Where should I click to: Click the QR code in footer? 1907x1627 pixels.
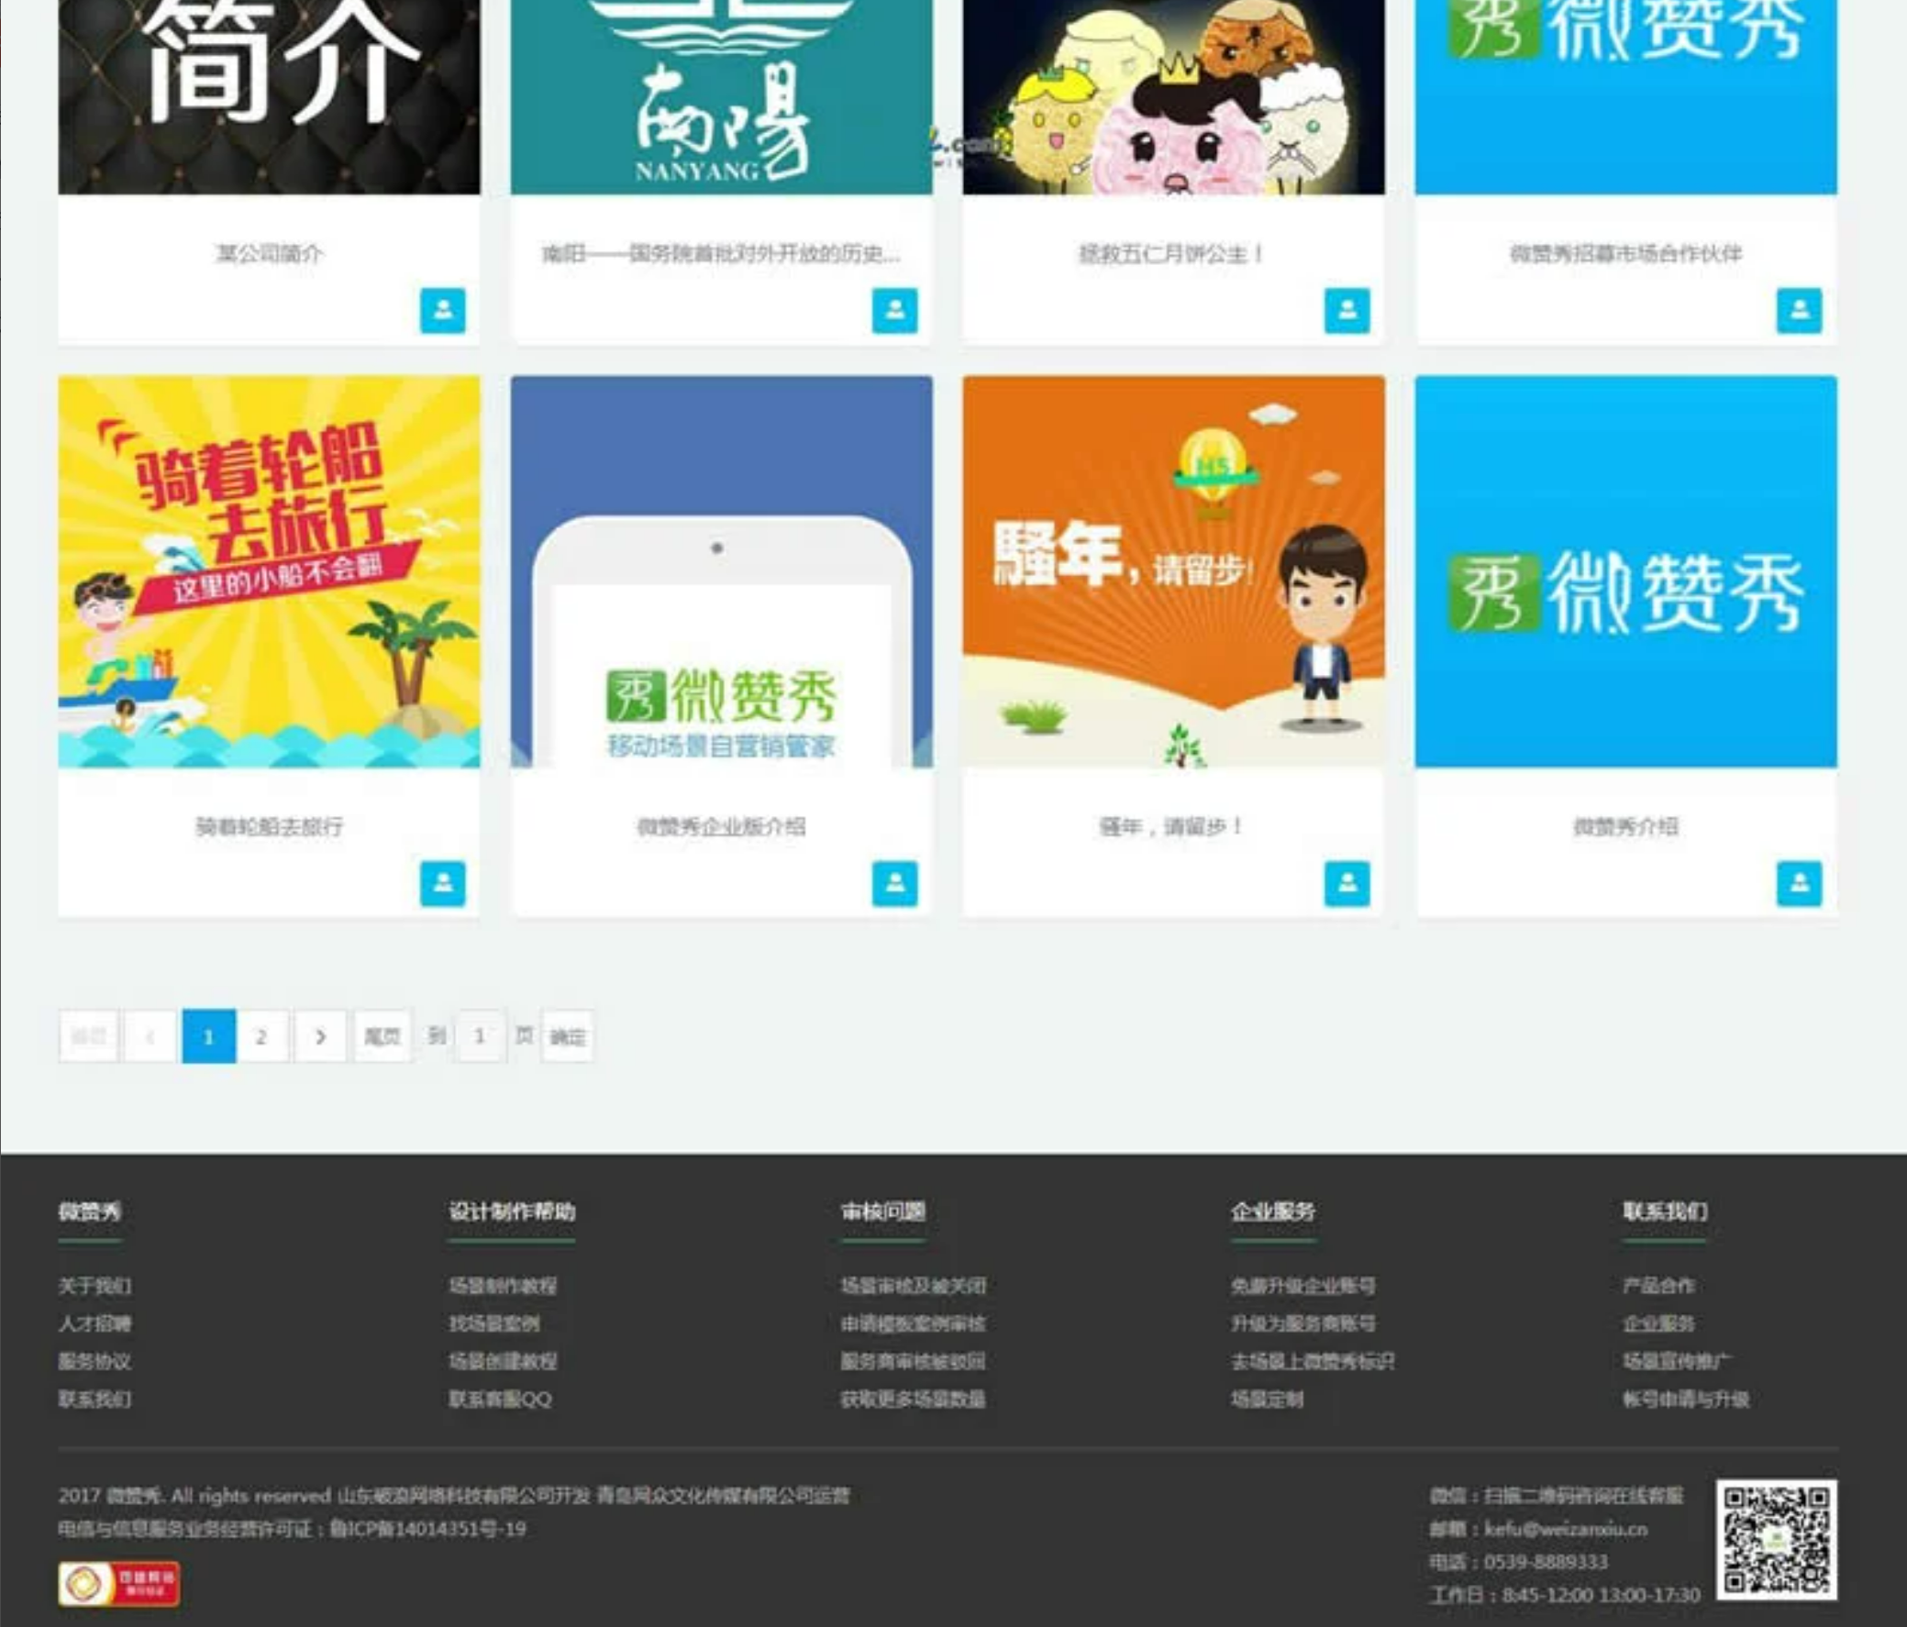[1776, 1540]
